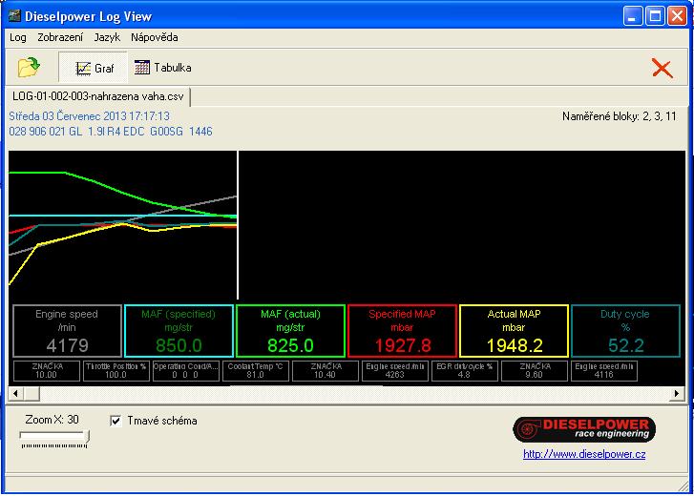Close the log with the red X icon

coord(662,69)
